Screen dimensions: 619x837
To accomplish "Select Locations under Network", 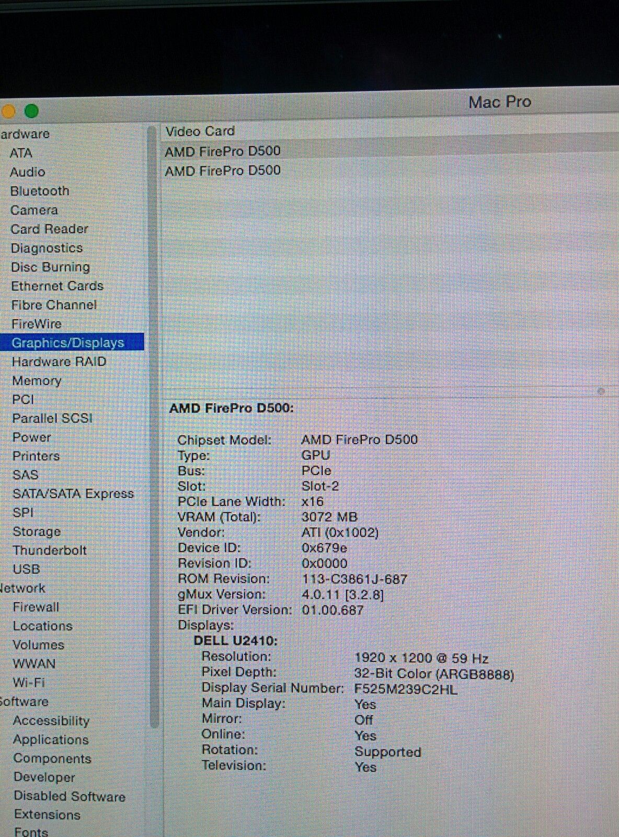I will [x=42, y=626].
